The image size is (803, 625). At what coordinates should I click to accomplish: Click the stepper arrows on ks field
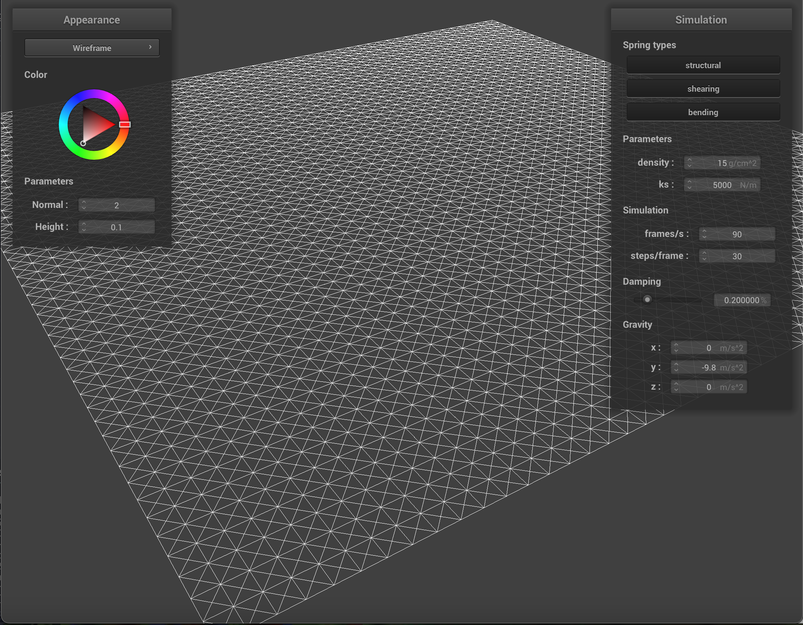click(x=689, y=185)
